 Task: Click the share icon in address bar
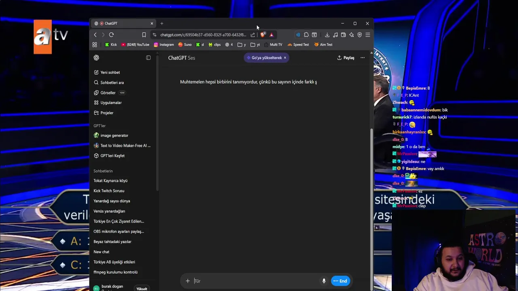click(253, 35)
